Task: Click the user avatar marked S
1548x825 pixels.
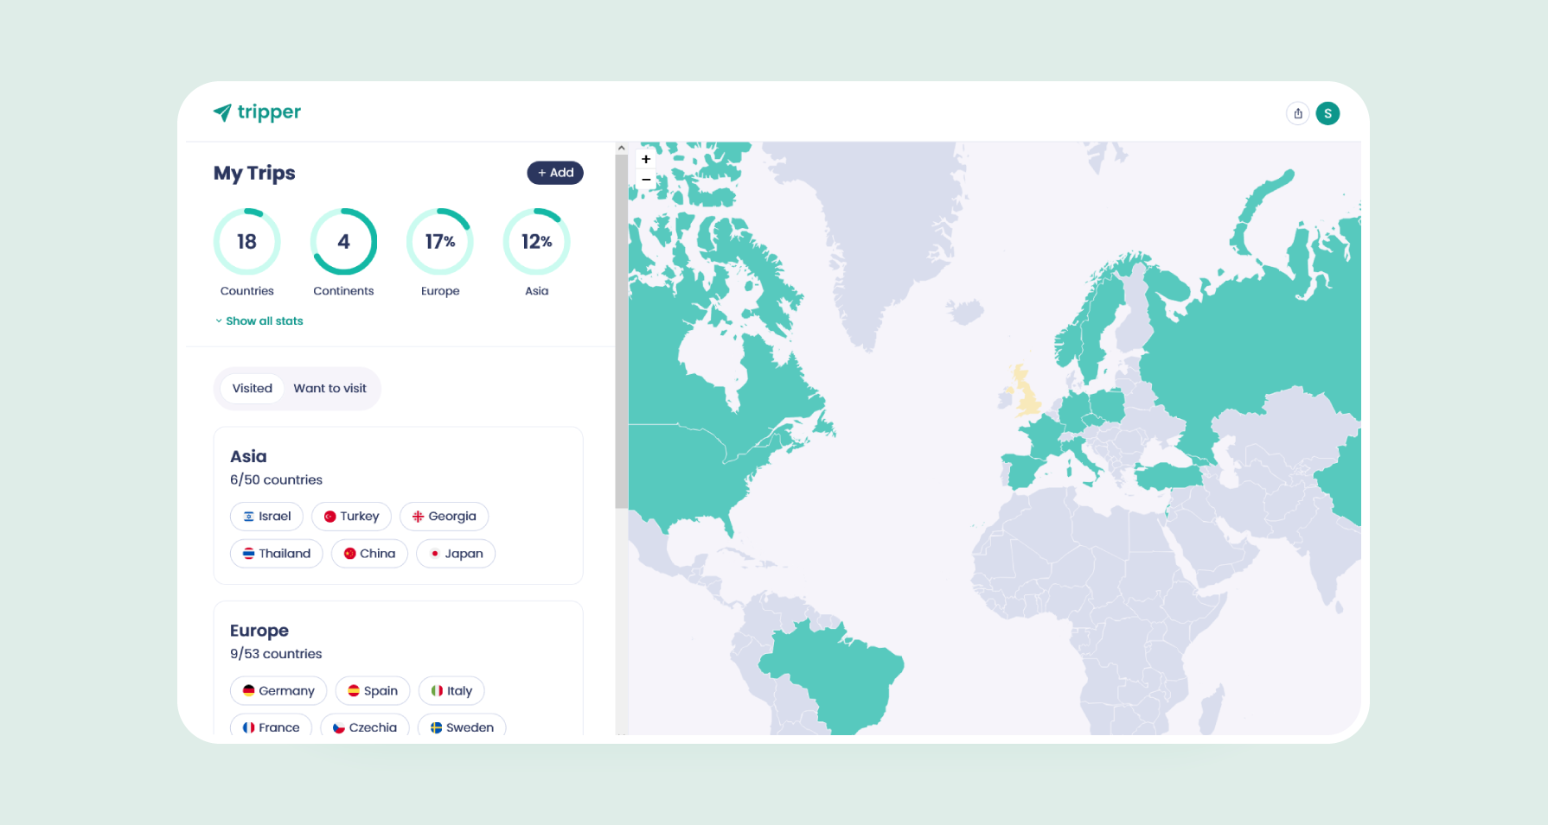Action: coord(1327,113)
